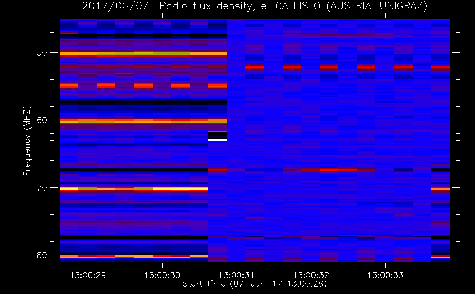Click the "Frequency (MHZ)" axis label
Viewport: 475px width, 294px height.
click(27, 141)
